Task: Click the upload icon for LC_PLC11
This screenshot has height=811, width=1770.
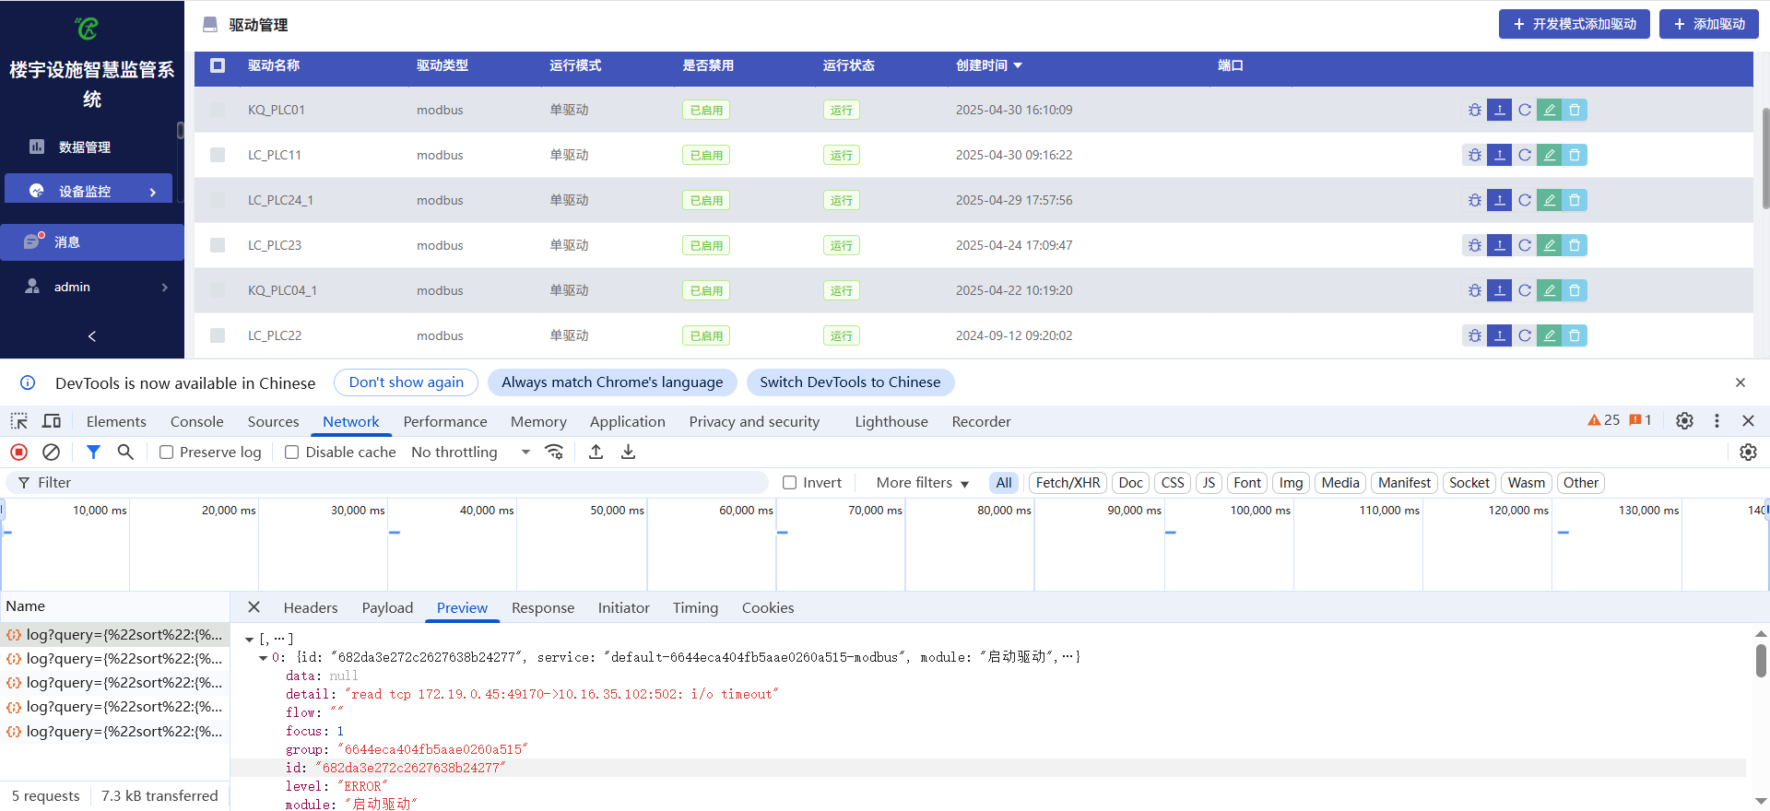Action: click(1499, 155)
